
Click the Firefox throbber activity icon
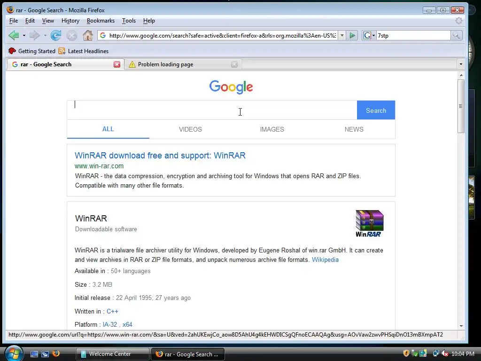(458, 21)
